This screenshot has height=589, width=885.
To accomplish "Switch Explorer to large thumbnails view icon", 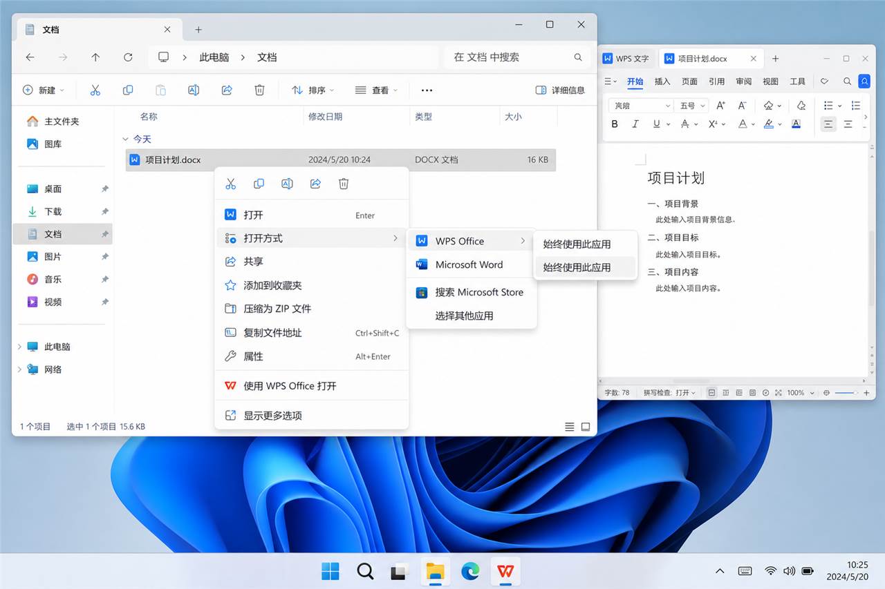I will click(586, 427).
